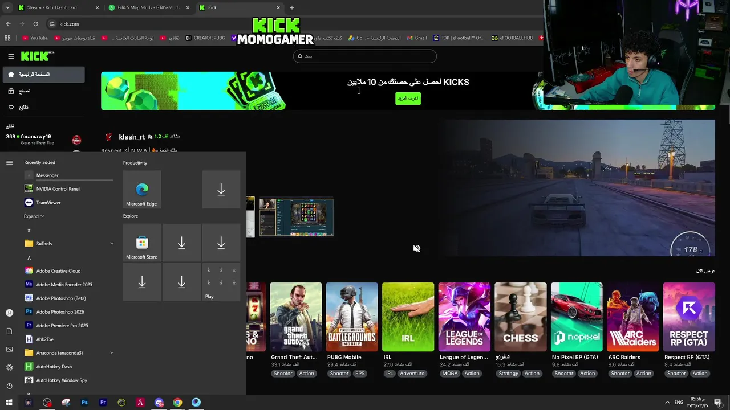Click the FPS tag under PUBG Mobile
Image resolution: width=730 pixels, height=410 pixels.
tap(360, 374)
